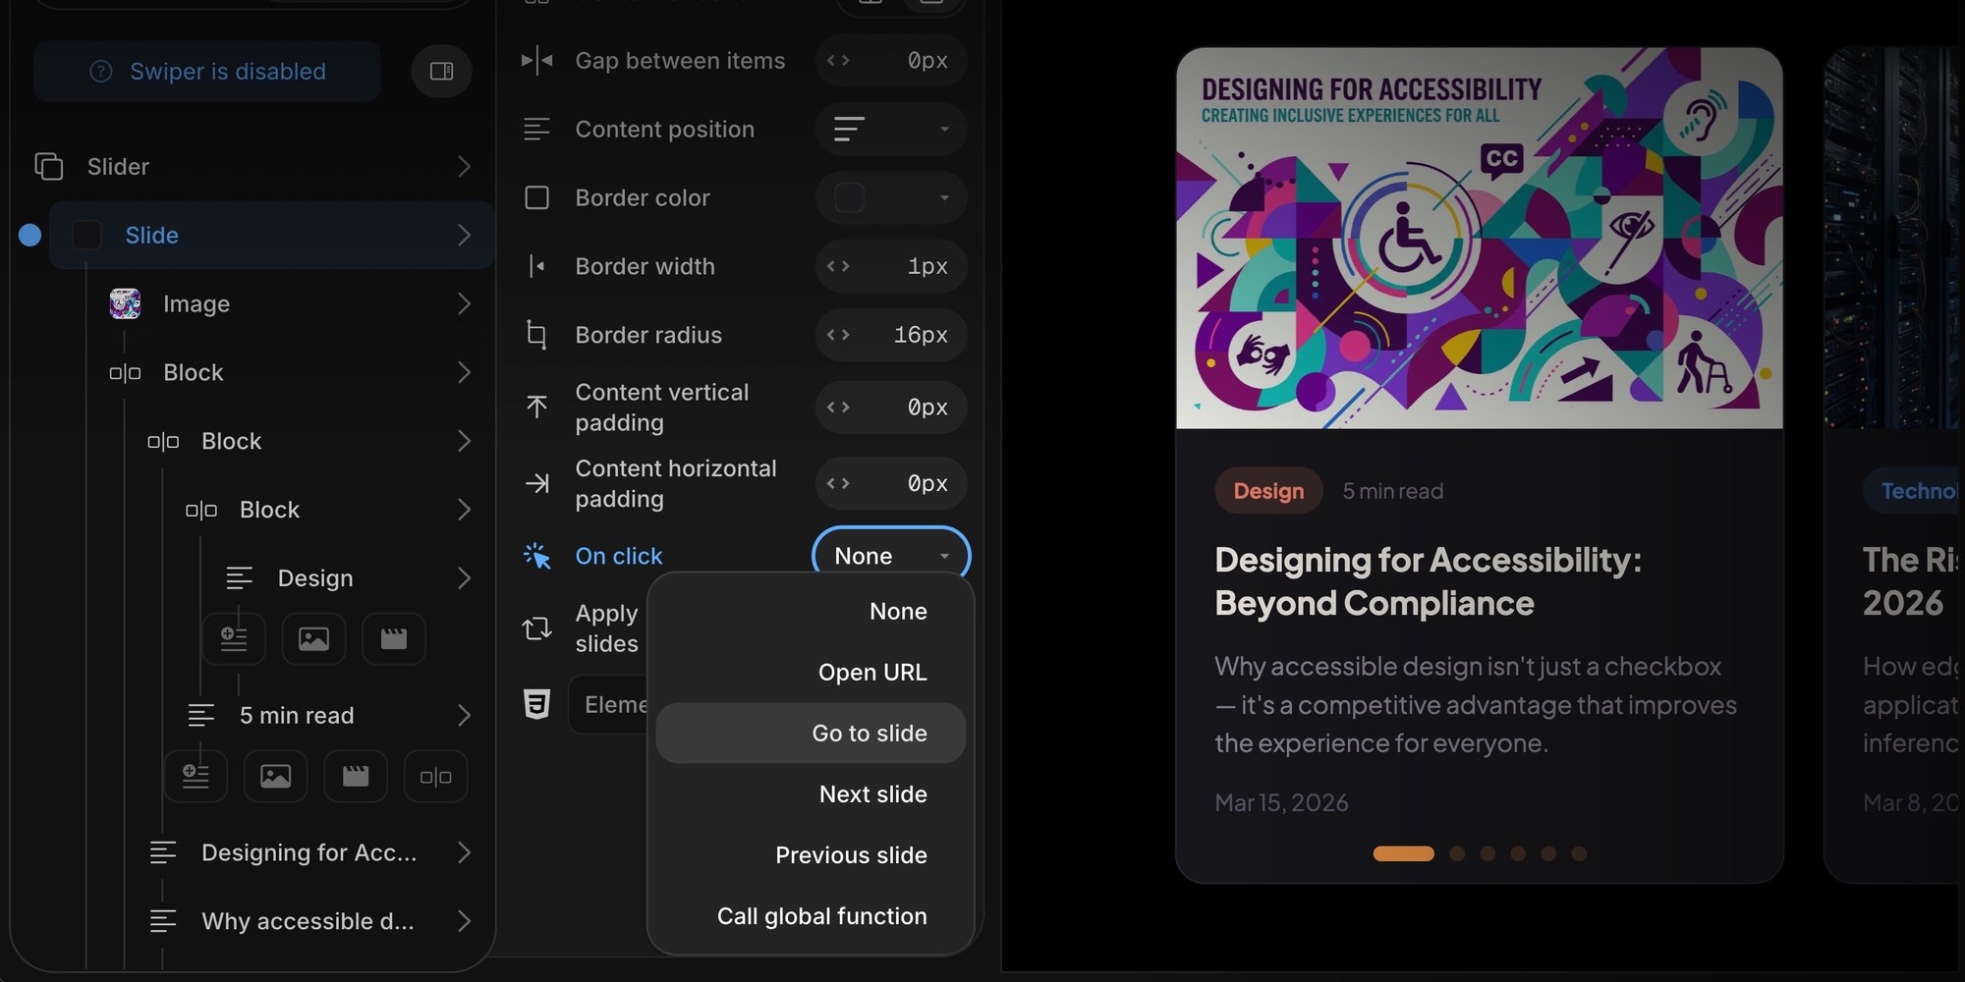Click the Design tag on article card
This screenshot has height=982, width=1965.
[1268, 491]
